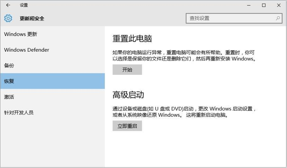This screenshot has height=168, width=287.
Task: Click the 重置此电脑 heading
Action: pos(132,39)
